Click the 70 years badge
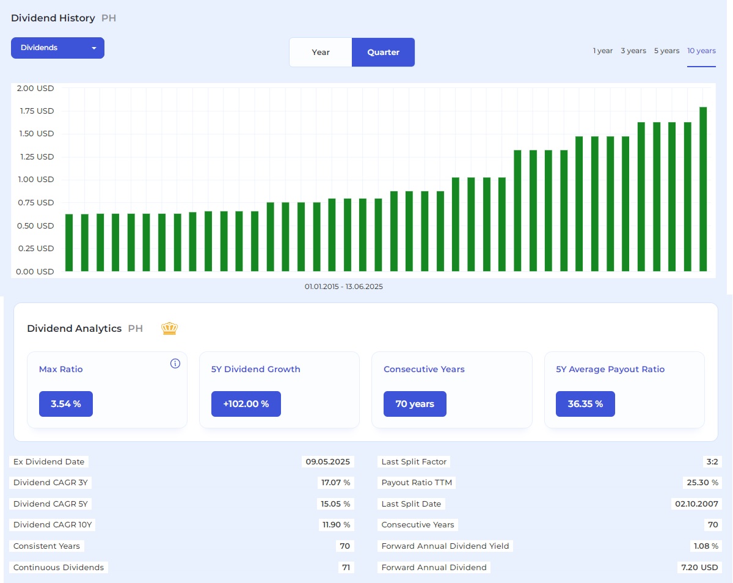The image size is (733, 583). [415, 404]
